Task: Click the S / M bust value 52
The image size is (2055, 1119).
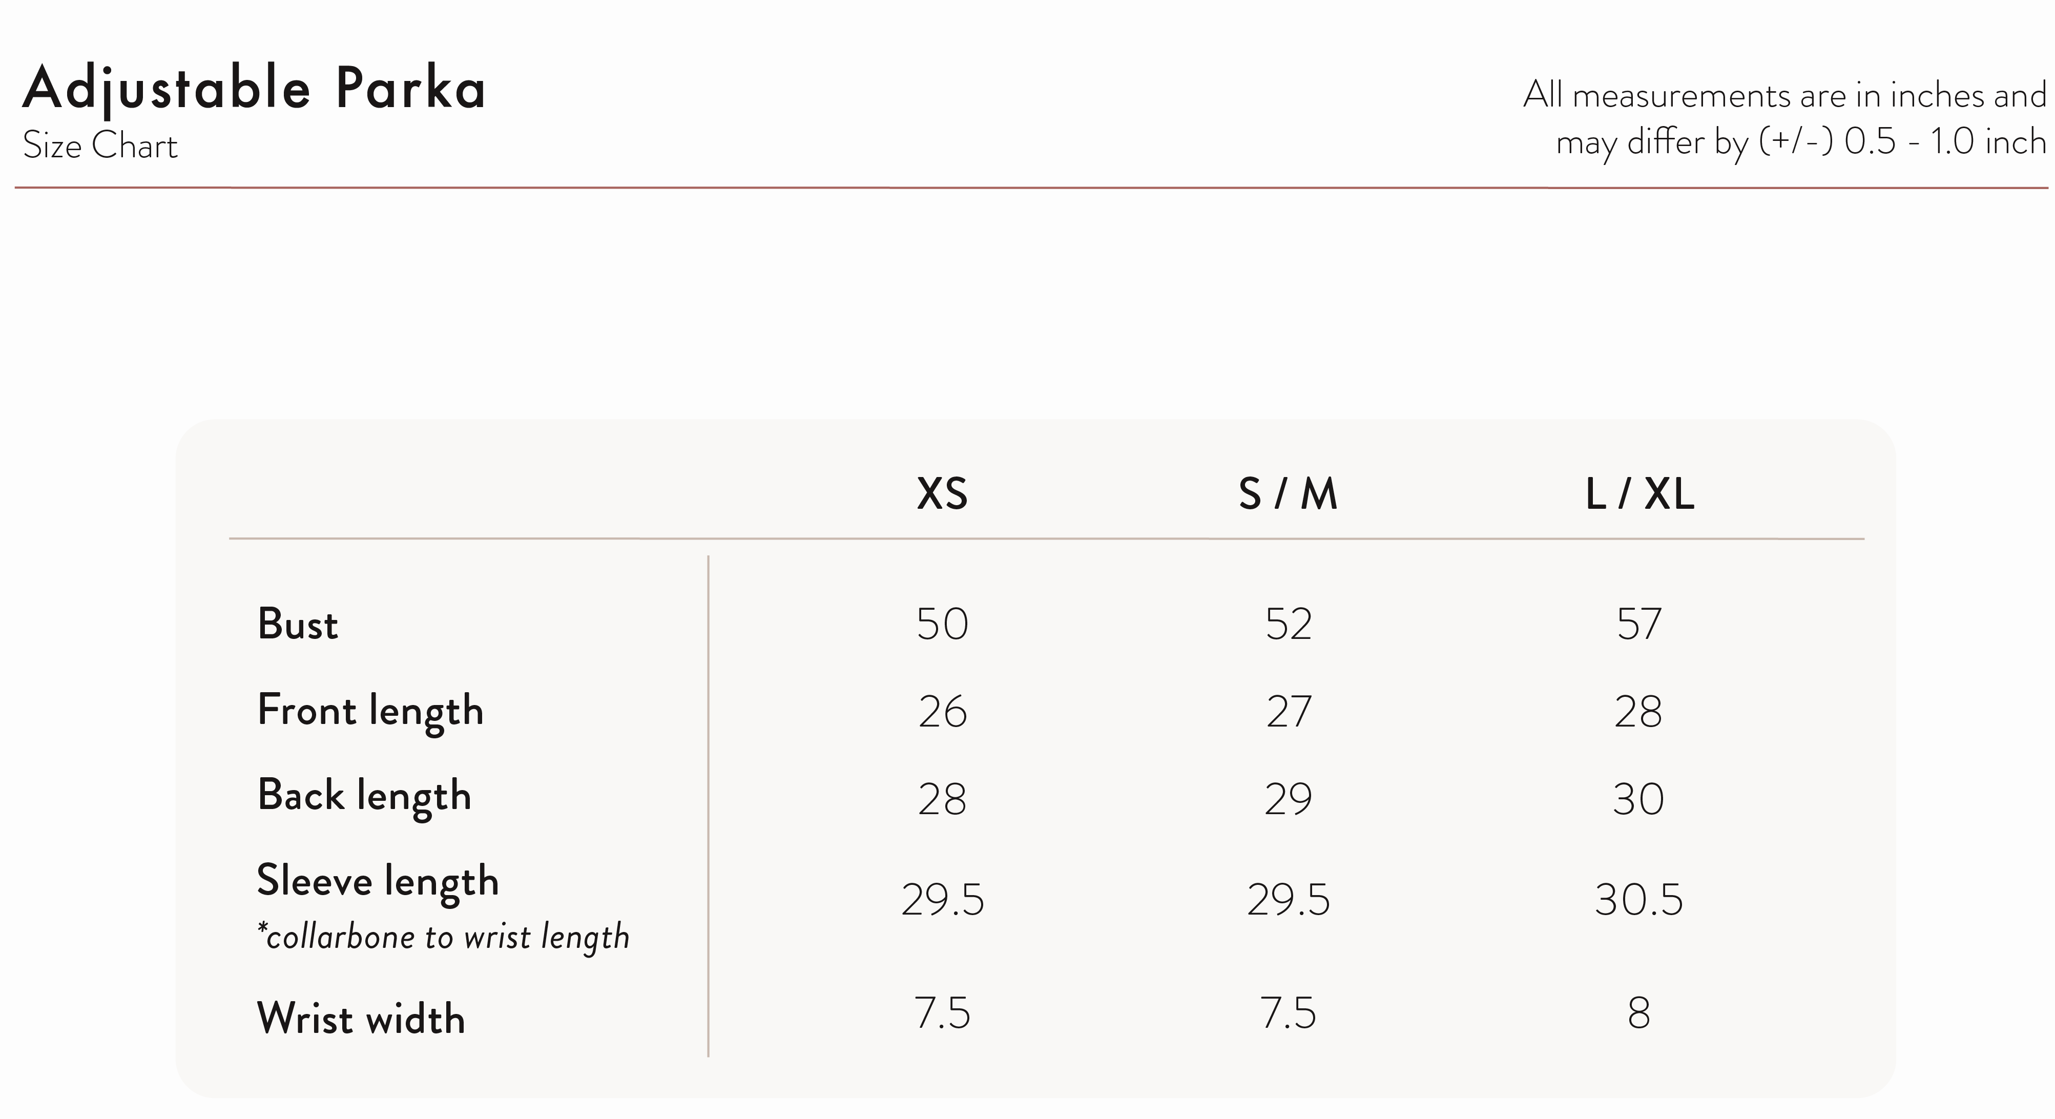Action: pyautogui.click(x=1289, y=624)
